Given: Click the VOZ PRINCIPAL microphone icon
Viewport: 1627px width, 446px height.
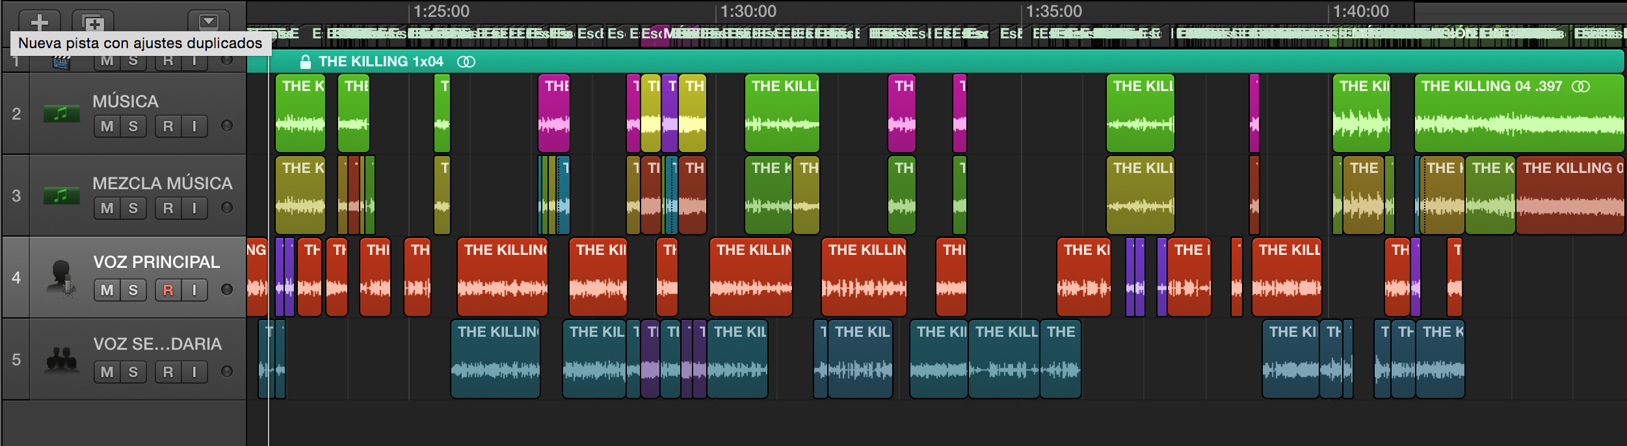Looking at the screenshot, I should click(x=62, y=278).
